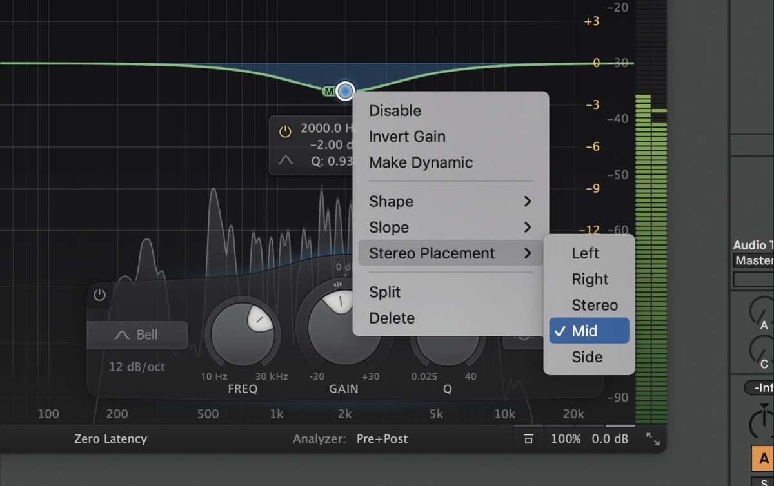The width and height of the screenshot is (774, 486).
Task: Open the Stereo Placement submenu
Action: [x=450, y=253]
